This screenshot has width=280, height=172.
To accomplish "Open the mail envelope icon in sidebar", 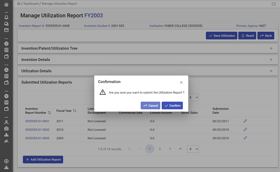I will click(x=6, y=30).
